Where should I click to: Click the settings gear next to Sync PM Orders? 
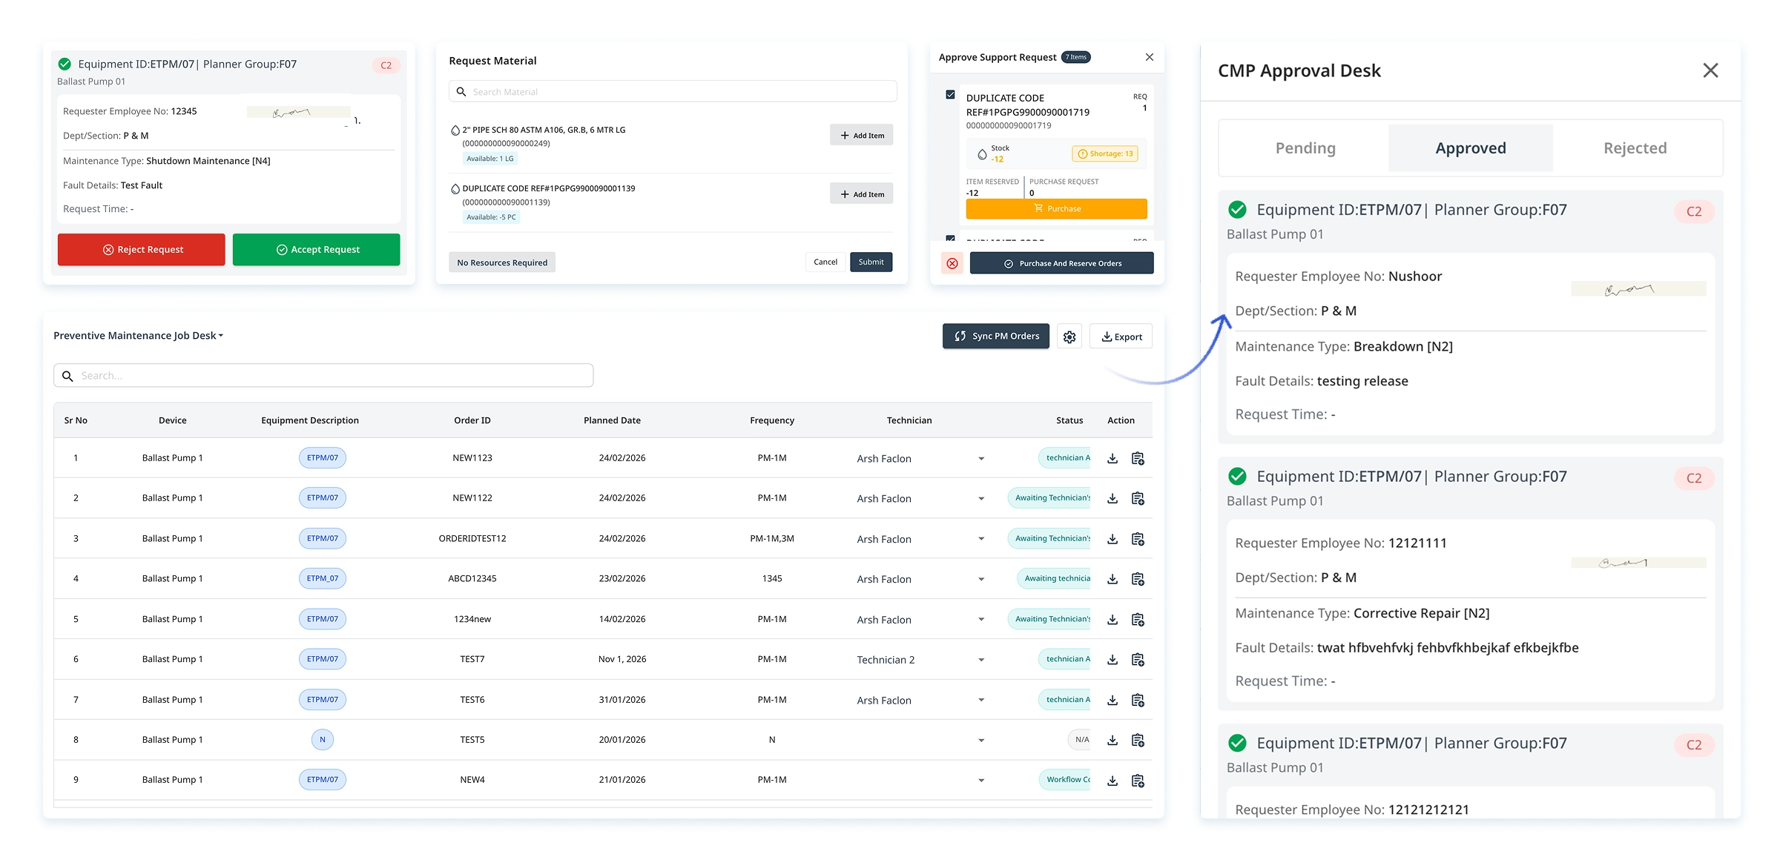tap(1069, 337)
